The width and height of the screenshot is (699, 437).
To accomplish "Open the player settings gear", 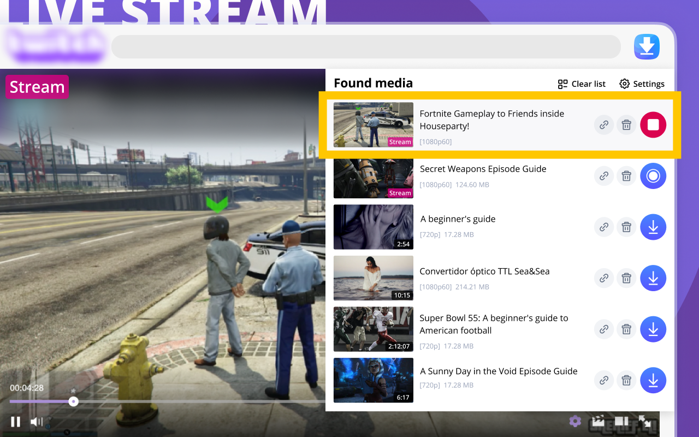I will [574, 421].
